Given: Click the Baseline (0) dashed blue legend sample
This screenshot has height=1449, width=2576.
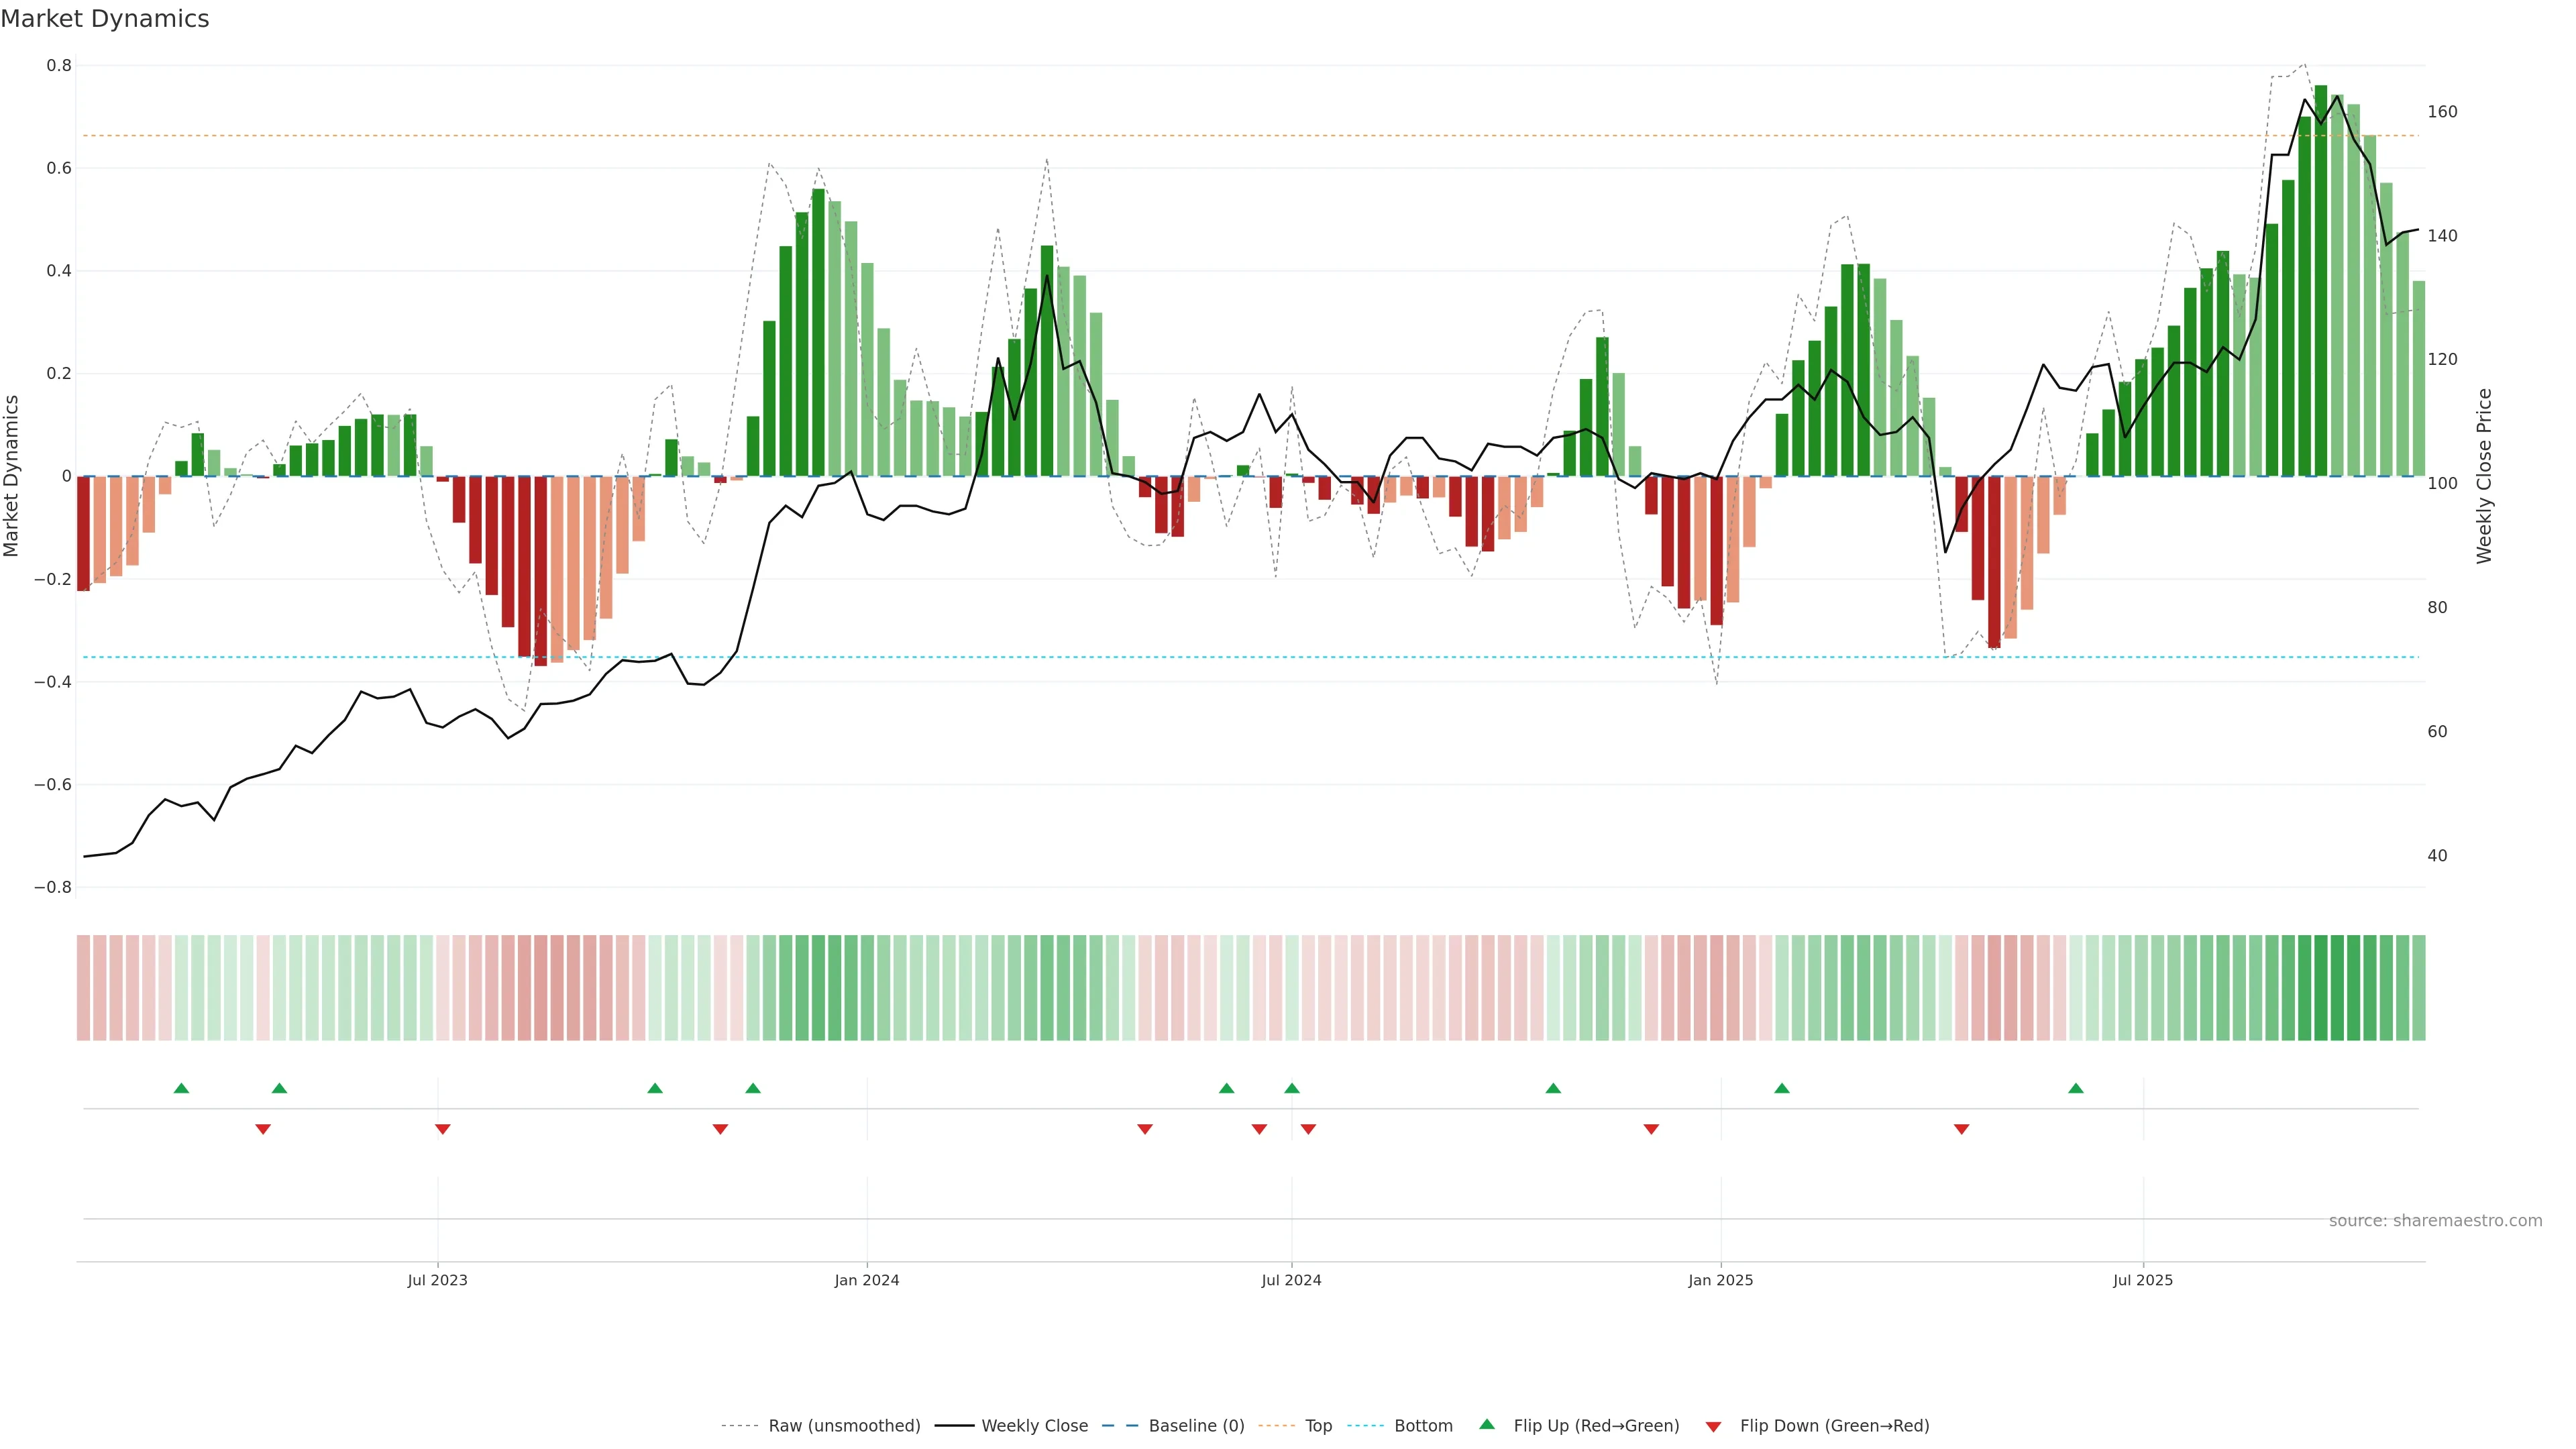Looking at the screenshot, I should pyautogui.click(x=1120, y=1426).
